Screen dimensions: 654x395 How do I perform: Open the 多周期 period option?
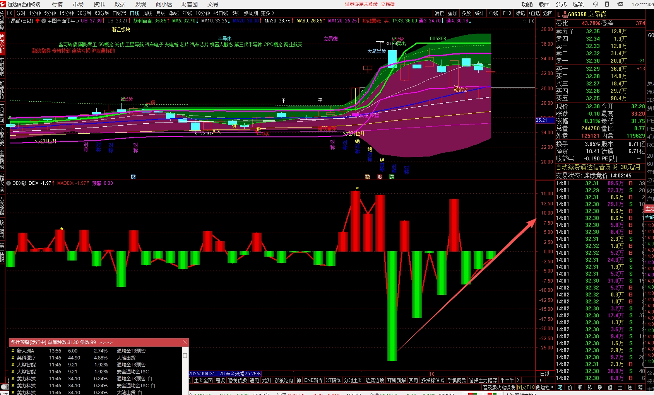pos(251,13)
